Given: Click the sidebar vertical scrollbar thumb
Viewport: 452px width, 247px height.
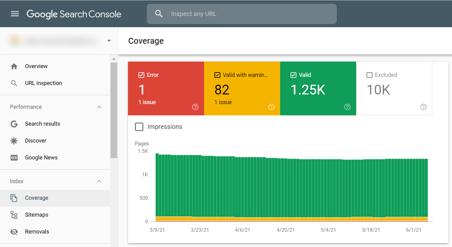Looking at the screenshot, I should pyautogui.click(x=114, y=110).
